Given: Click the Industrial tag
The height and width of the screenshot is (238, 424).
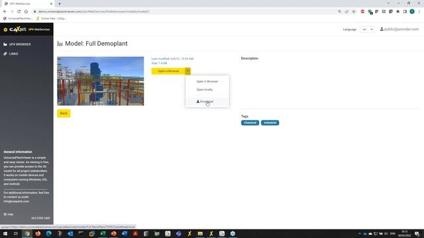Looking at the screenshot, I should (x=270, y=123).
